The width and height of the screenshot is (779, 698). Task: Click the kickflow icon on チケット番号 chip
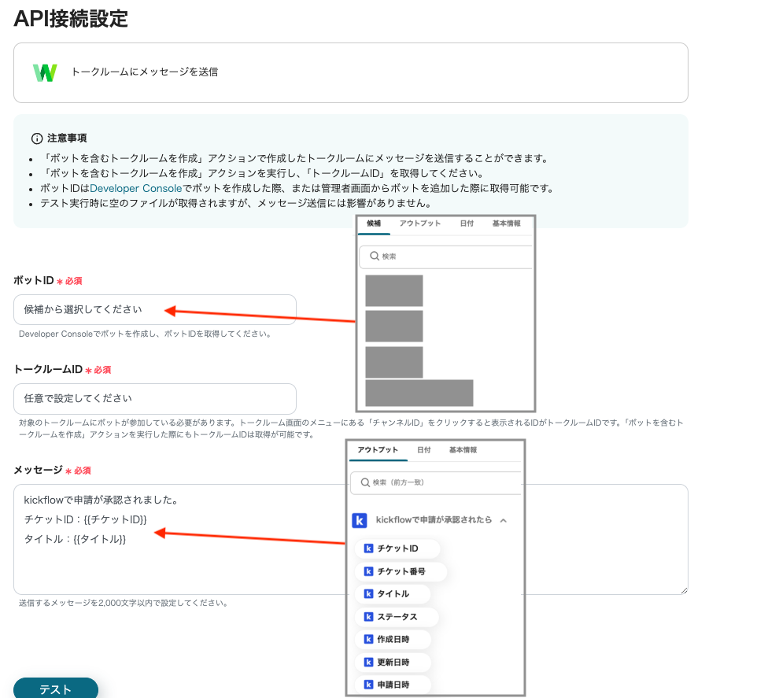368,571
